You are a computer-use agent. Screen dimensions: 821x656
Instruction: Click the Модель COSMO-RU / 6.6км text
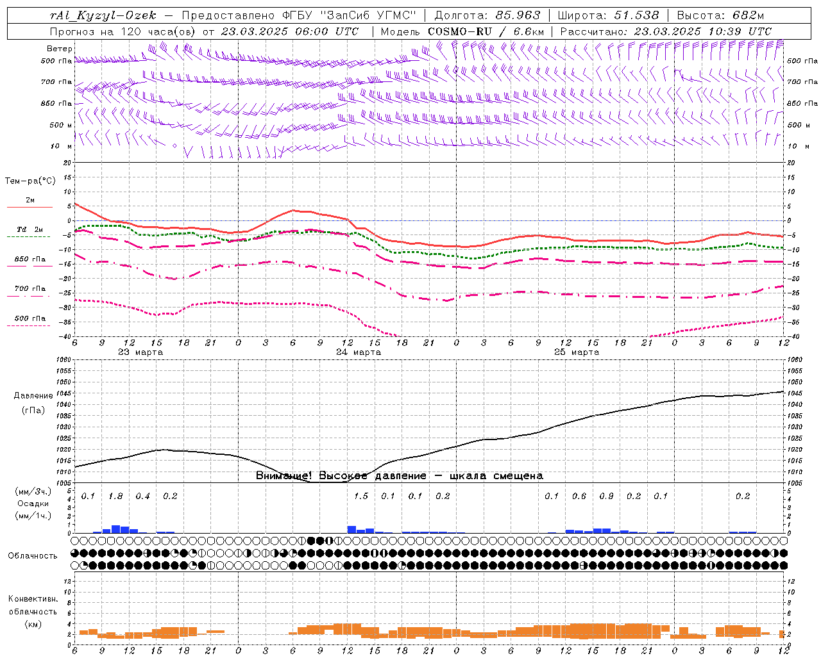click(x=462, y=31)
